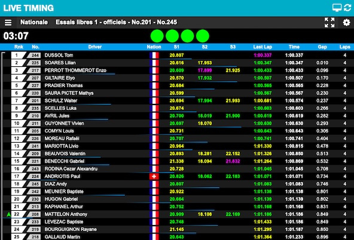Refresh timing with the circular arrows icon
This screenshot has width=354, height=240.
347,8
